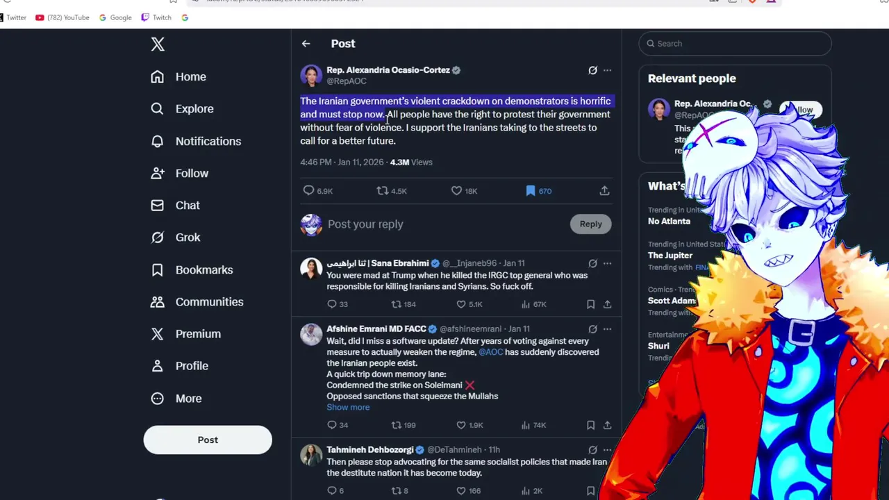Open the YouTube bookmark in browser bar
Viewport: 889px width, 500px height.
pos(63,17)
